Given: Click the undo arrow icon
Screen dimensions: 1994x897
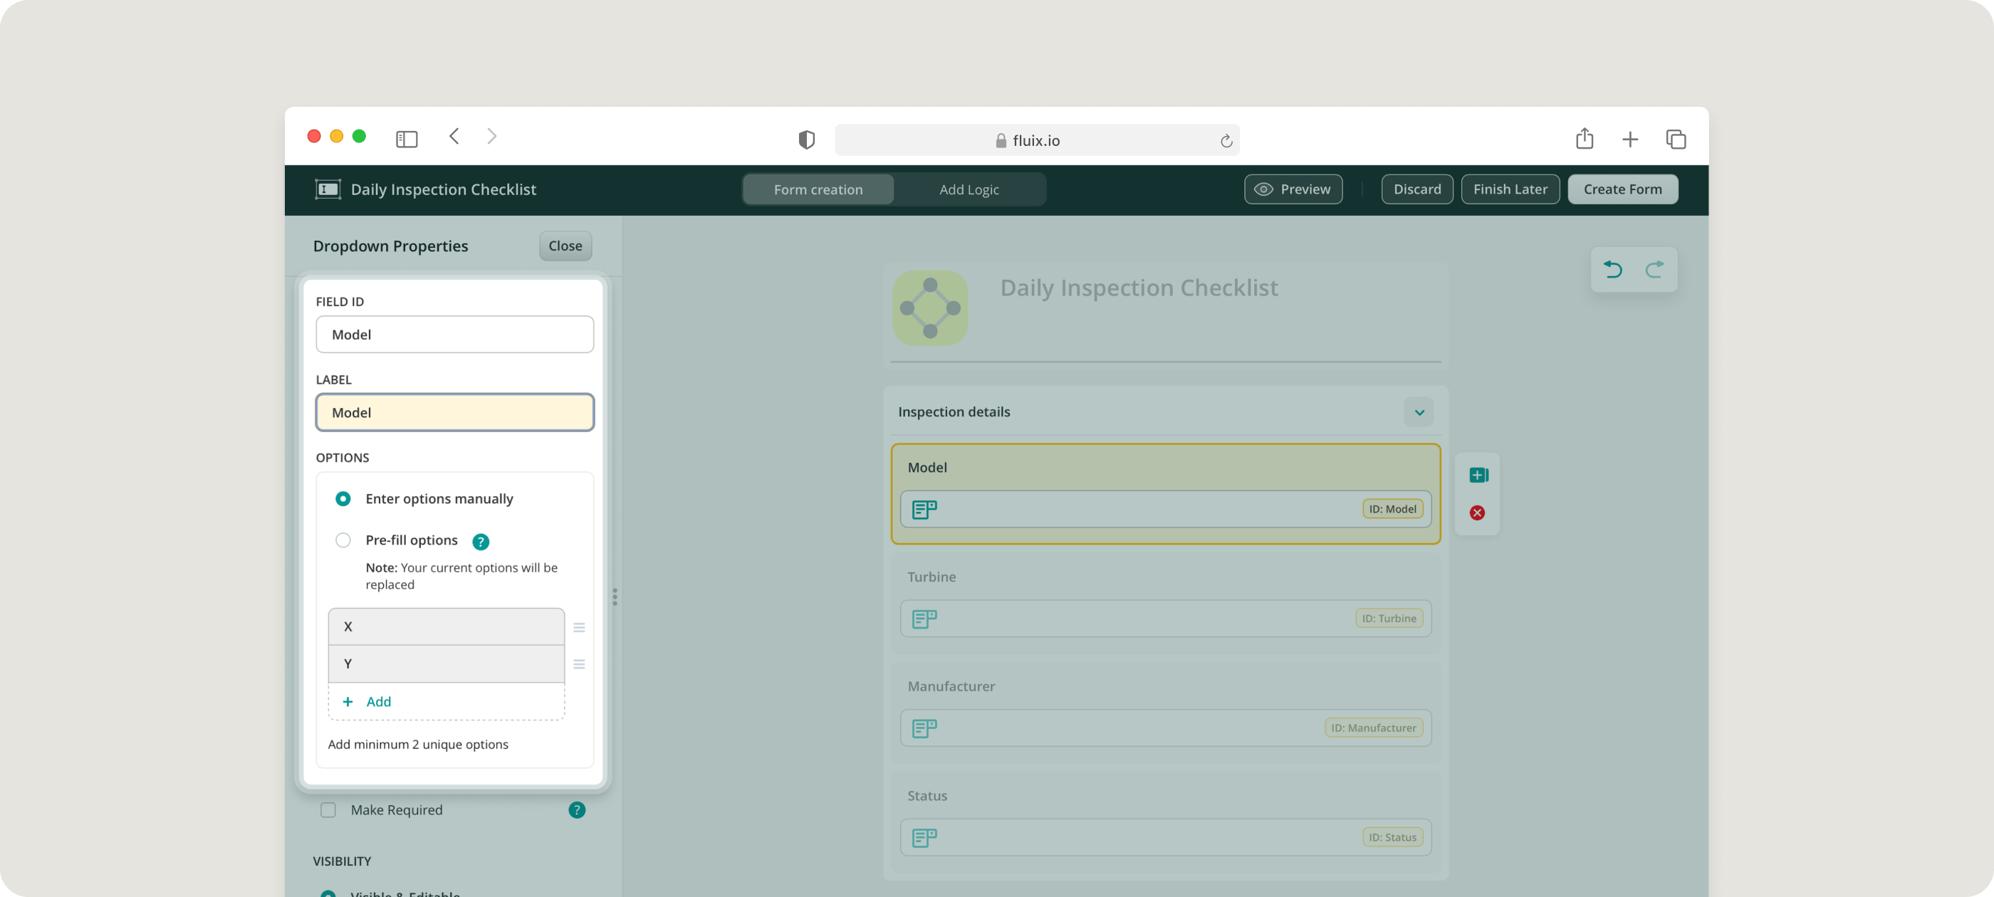Looking at the screenshot, I should coord(1613,269).
